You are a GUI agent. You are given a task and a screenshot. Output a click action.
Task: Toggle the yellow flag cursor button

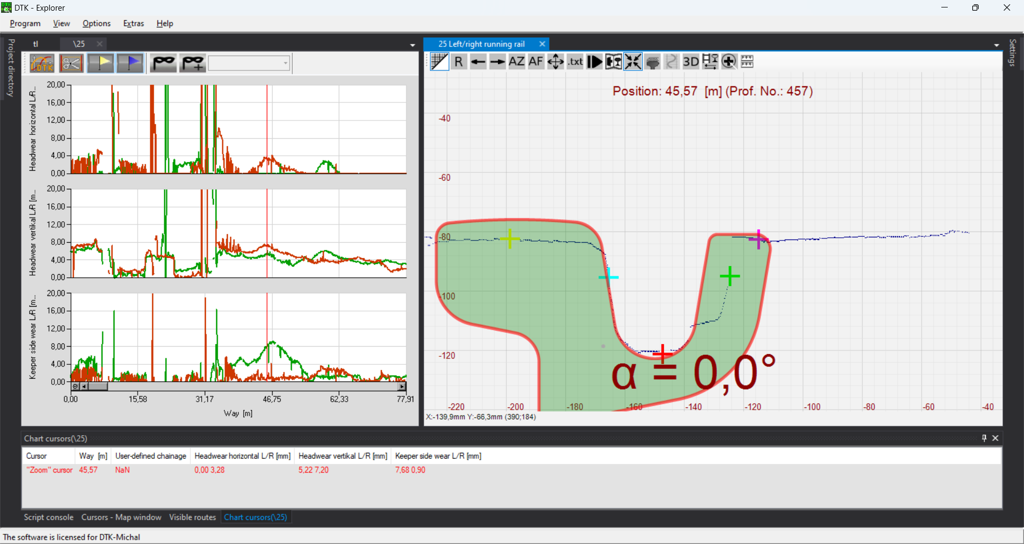(x=100, y=63)
